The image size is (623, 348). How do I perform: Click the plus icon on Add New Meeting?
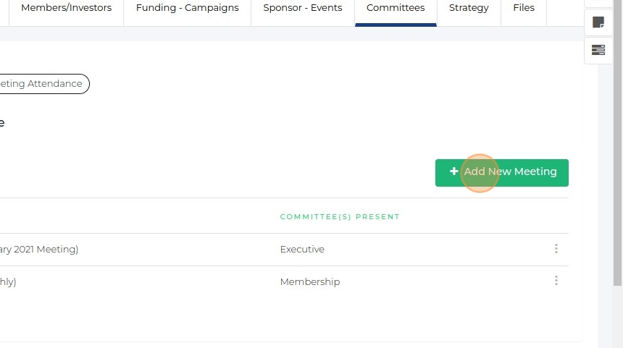453,172
